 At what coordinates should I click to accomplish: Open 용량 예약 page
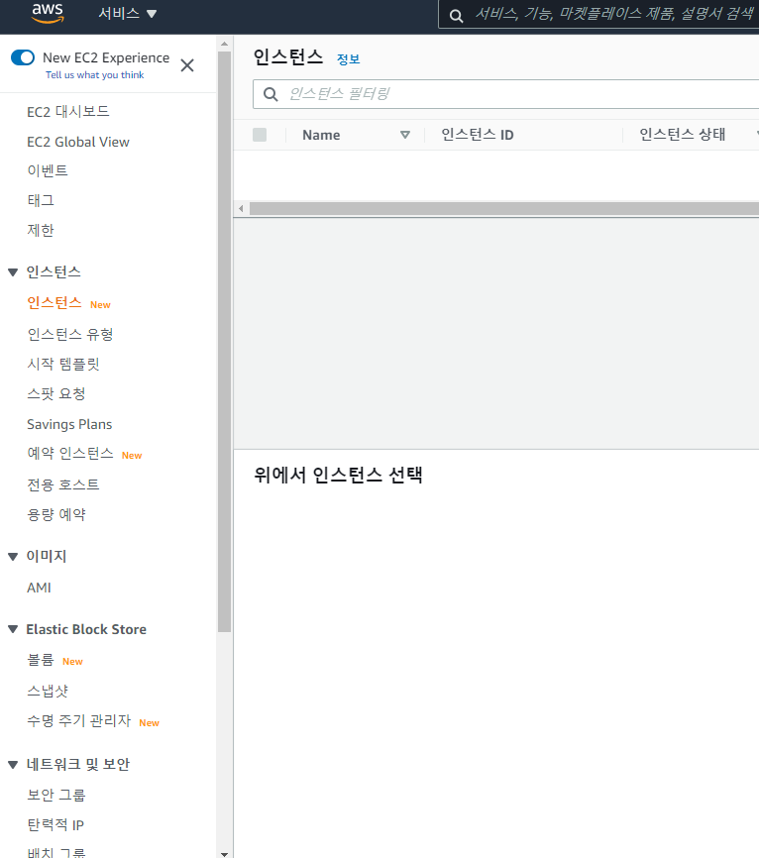tap(56, 514)
